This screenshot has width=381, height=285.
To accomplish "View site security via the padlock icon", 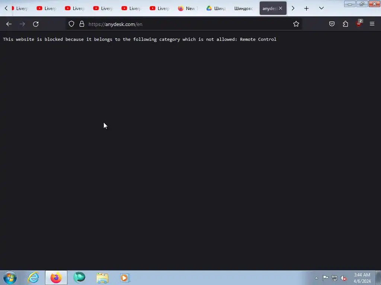I will [x=82, y=24].
